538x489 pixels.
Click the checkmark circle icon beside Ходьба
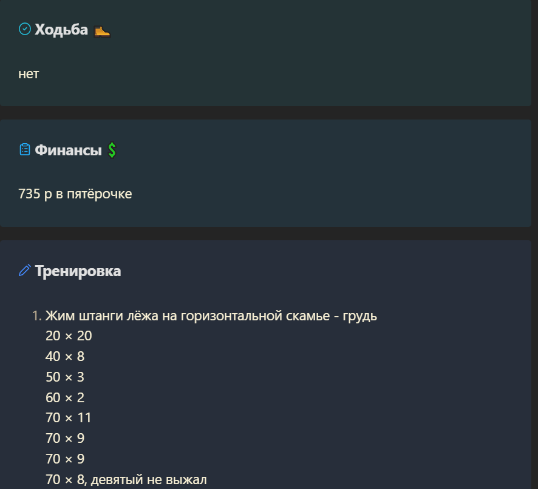tap(25, 29)
